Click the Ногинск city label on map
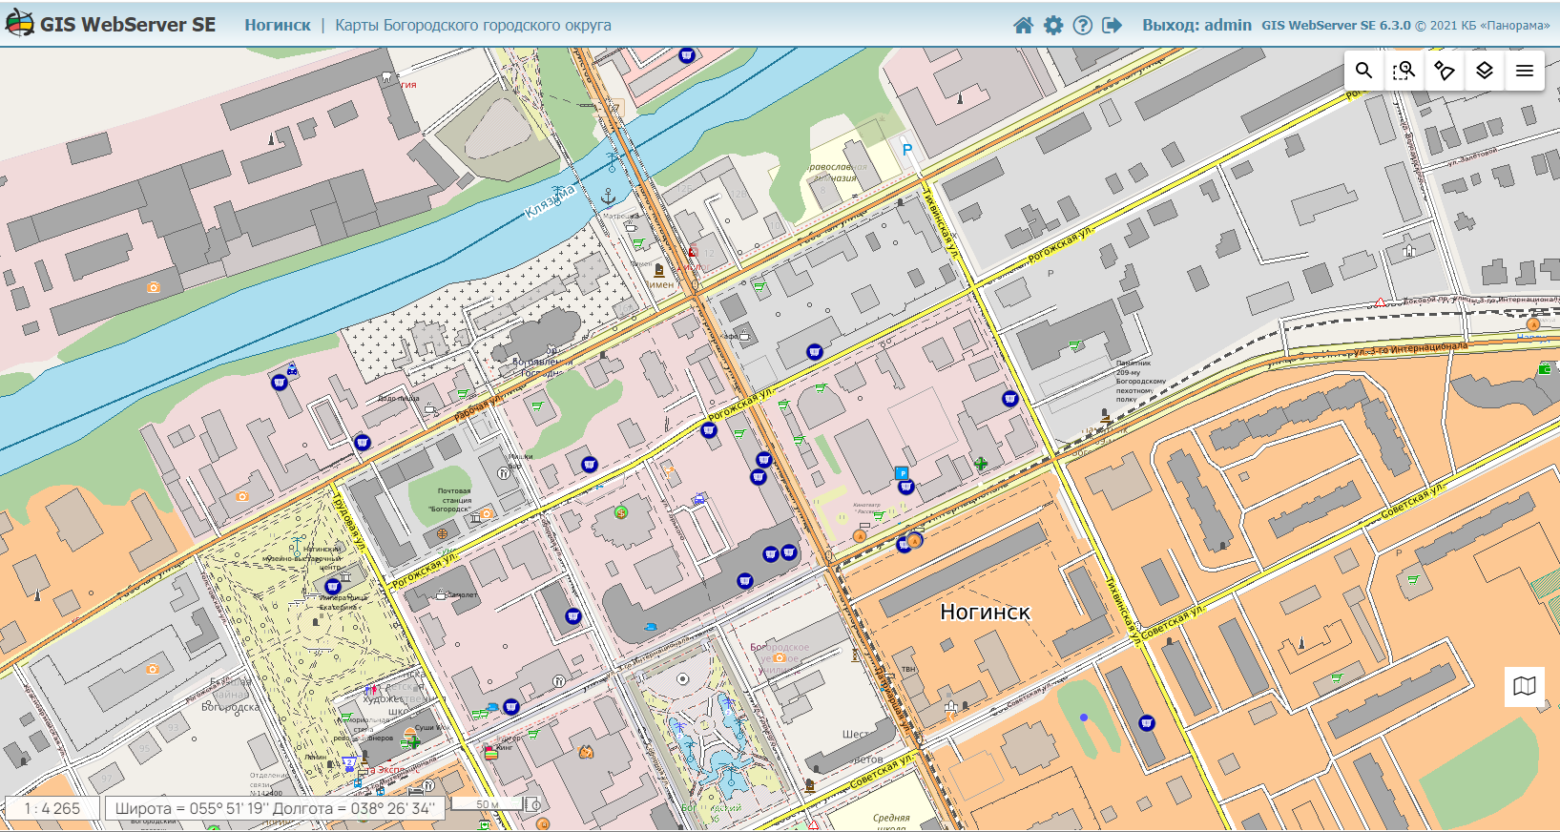Screen dimensions: 1560x832 click(985, 613)
